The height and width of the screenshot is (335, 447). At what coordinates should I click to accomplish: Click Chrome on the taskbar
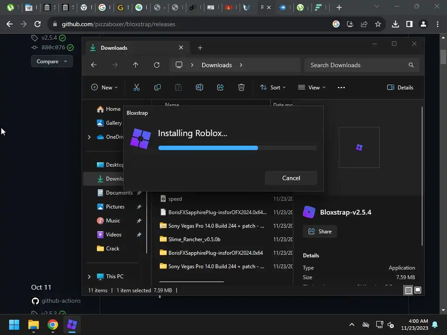coord(53,325)
